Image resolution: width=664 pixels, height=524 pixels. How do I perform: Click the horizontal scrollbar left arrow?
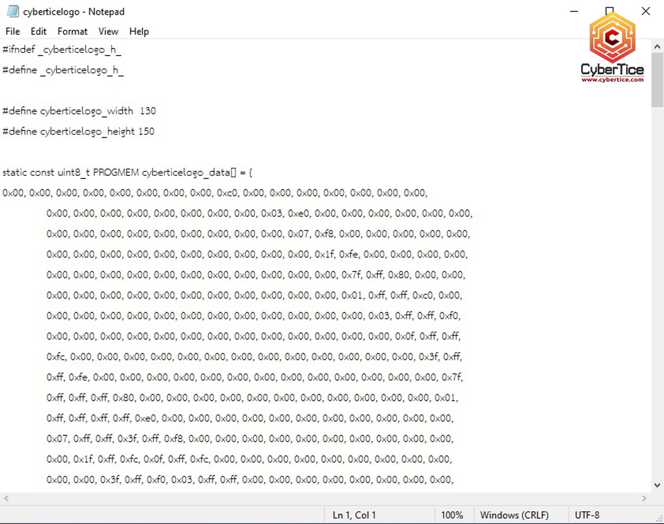coord(6,498)
